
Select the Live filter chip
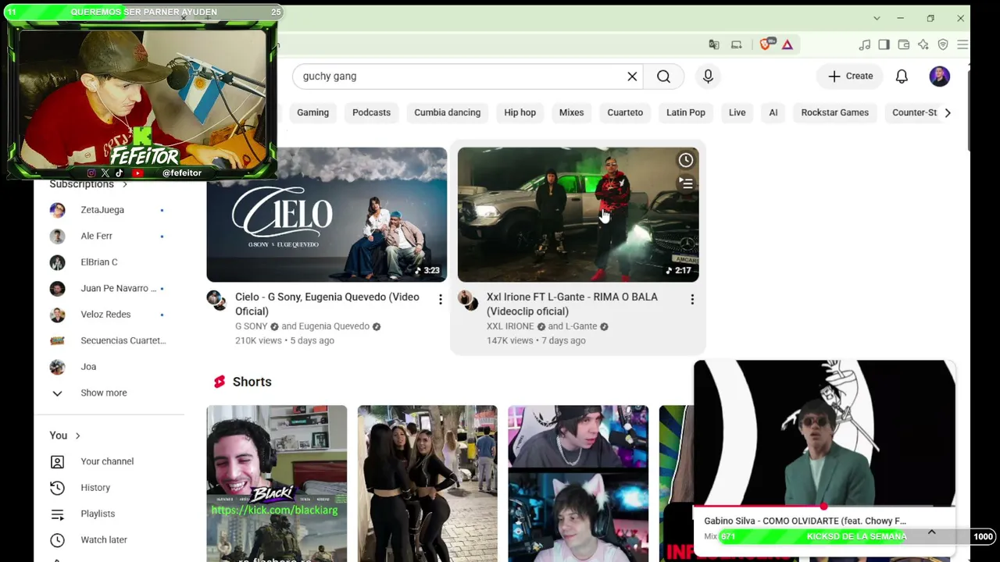737,112
